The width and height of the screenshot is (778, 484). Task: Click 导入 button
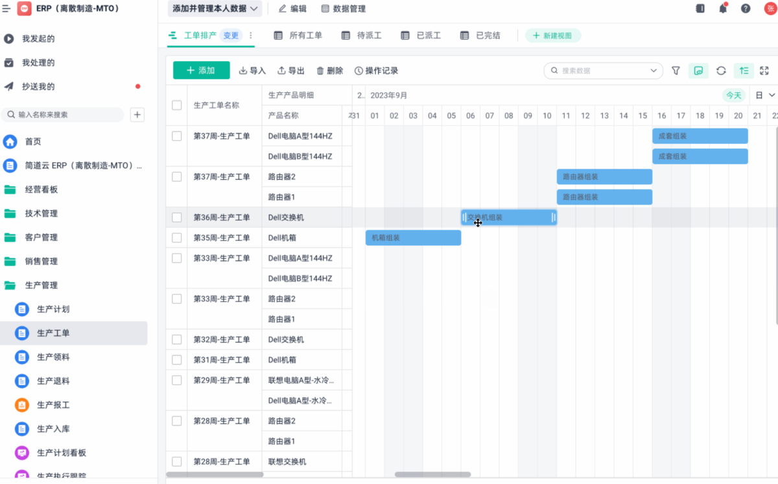[x=253, y=71]
